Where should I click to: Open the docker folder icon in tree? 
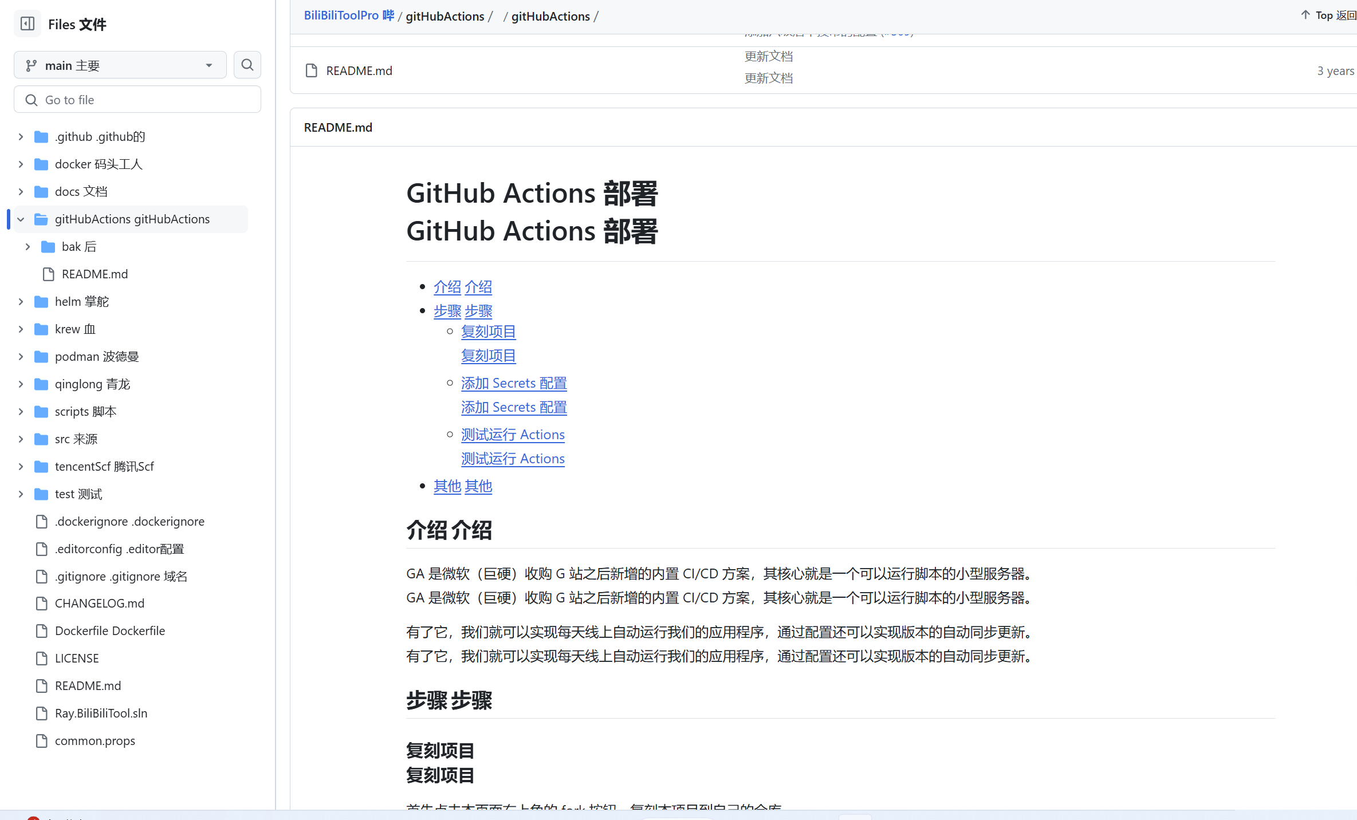(x=41, y=164)
